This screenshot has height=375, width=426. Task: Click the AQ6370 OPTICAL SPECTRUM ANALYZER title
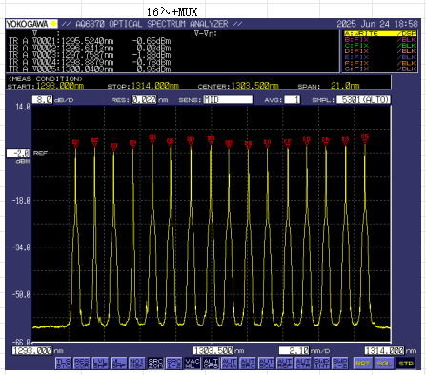(x=152, y=24)
